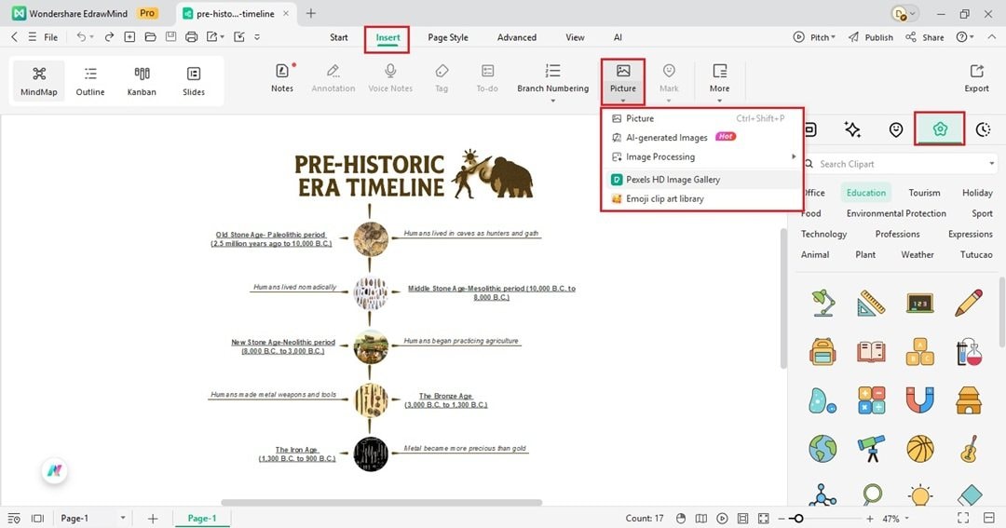Switch to Slides view
Screen dimensions: 1006x528
click(x=193, y=81)
